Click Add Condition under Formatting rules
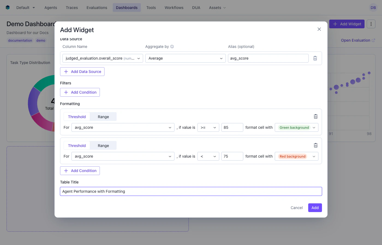The width and height of the screenshot is (382, 245). (x=80, y=171)
